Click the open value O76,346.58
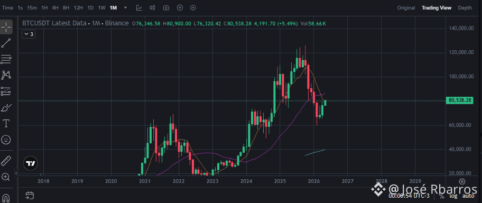482x203 pixels. [x=146, y=23]
